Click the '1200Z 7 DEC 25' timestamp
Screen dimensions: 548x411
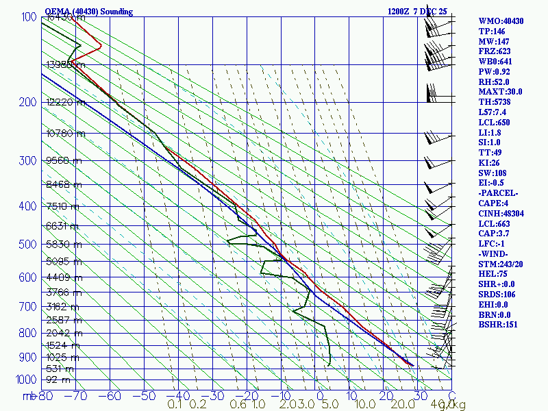point(417,12)
